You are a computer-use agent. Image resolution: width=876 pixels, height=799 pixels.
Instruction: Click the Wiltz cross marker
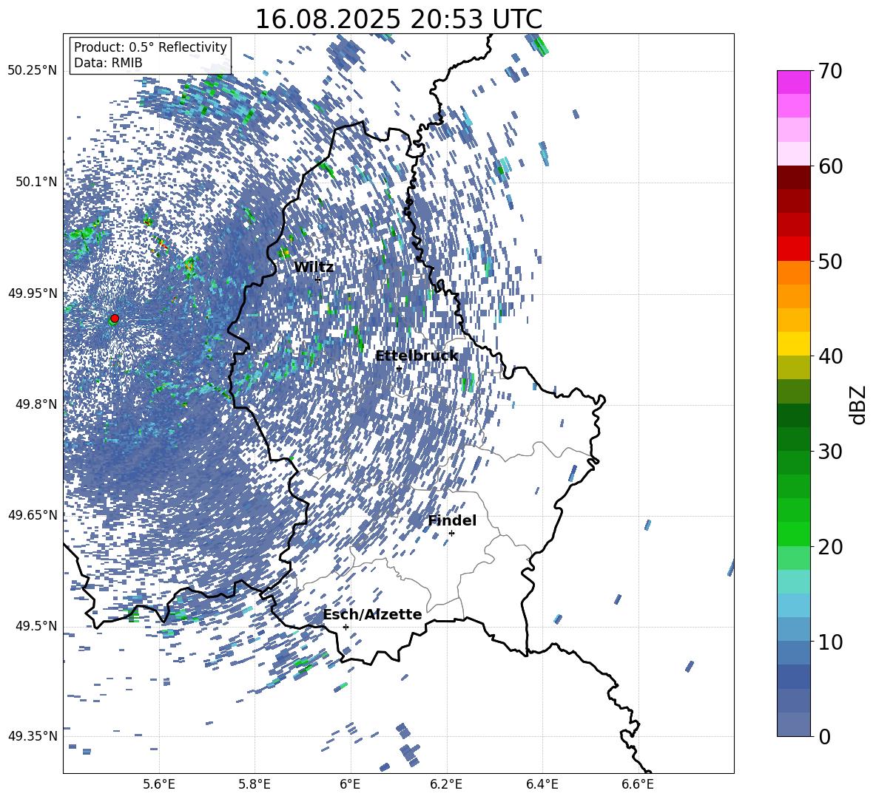click(x=318, y=279)
